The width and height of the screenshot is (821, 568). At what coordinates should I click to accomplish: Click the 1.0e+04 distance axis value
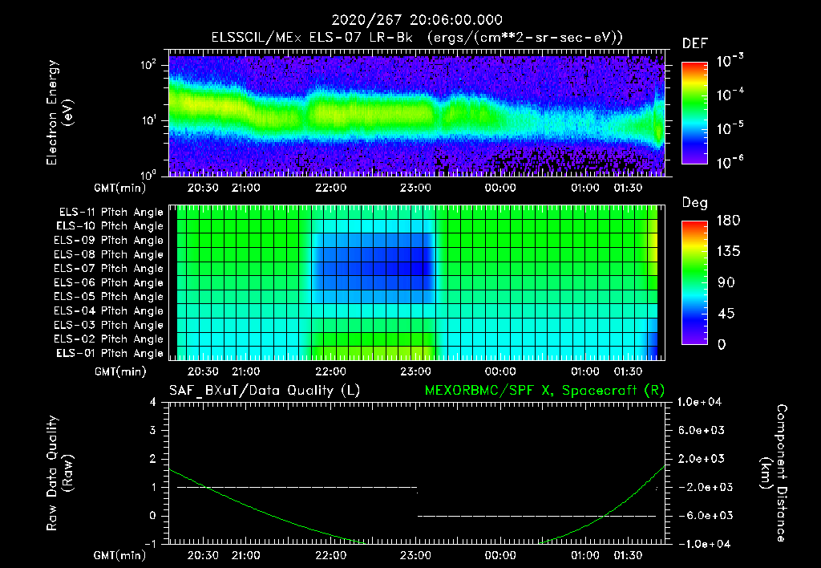click(x=699, y=402)
